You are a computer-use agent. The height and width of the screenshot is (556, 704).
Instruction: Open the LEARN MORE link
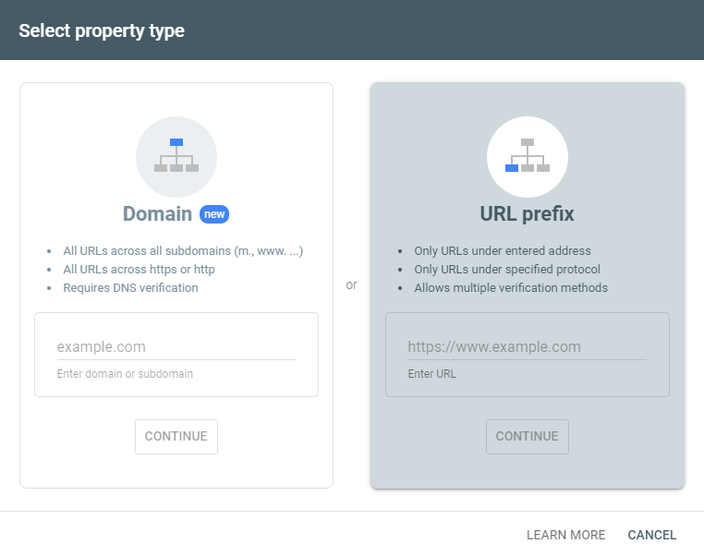pyautogui.click(x=565, y=535)
